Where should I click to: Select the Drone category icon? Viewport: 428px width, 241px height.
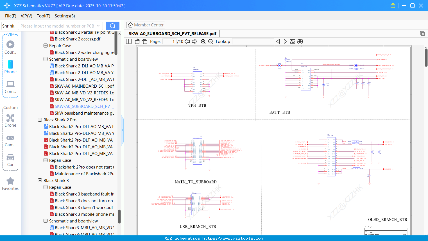click(x=10, y=118)
